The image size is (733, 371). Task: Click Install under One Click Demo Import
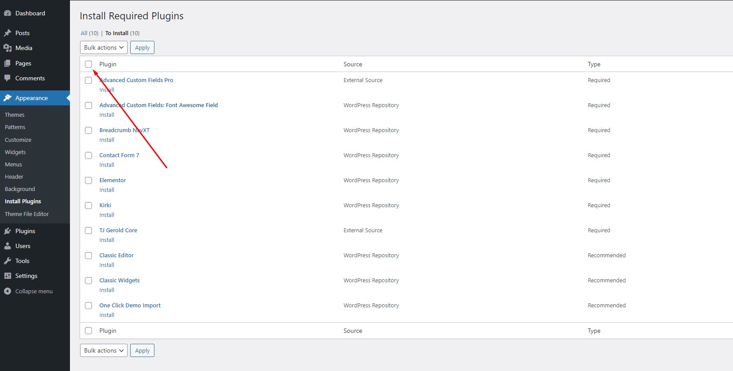(107, 315)
